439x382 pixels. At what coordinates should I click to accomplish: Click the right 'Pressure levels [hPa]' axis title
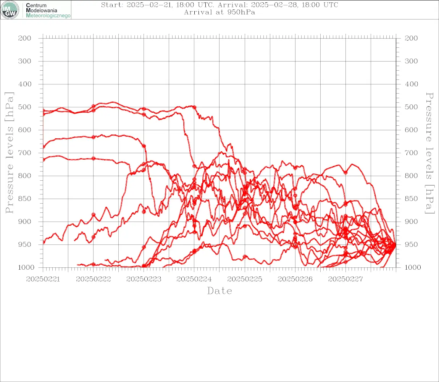point(429,153)
